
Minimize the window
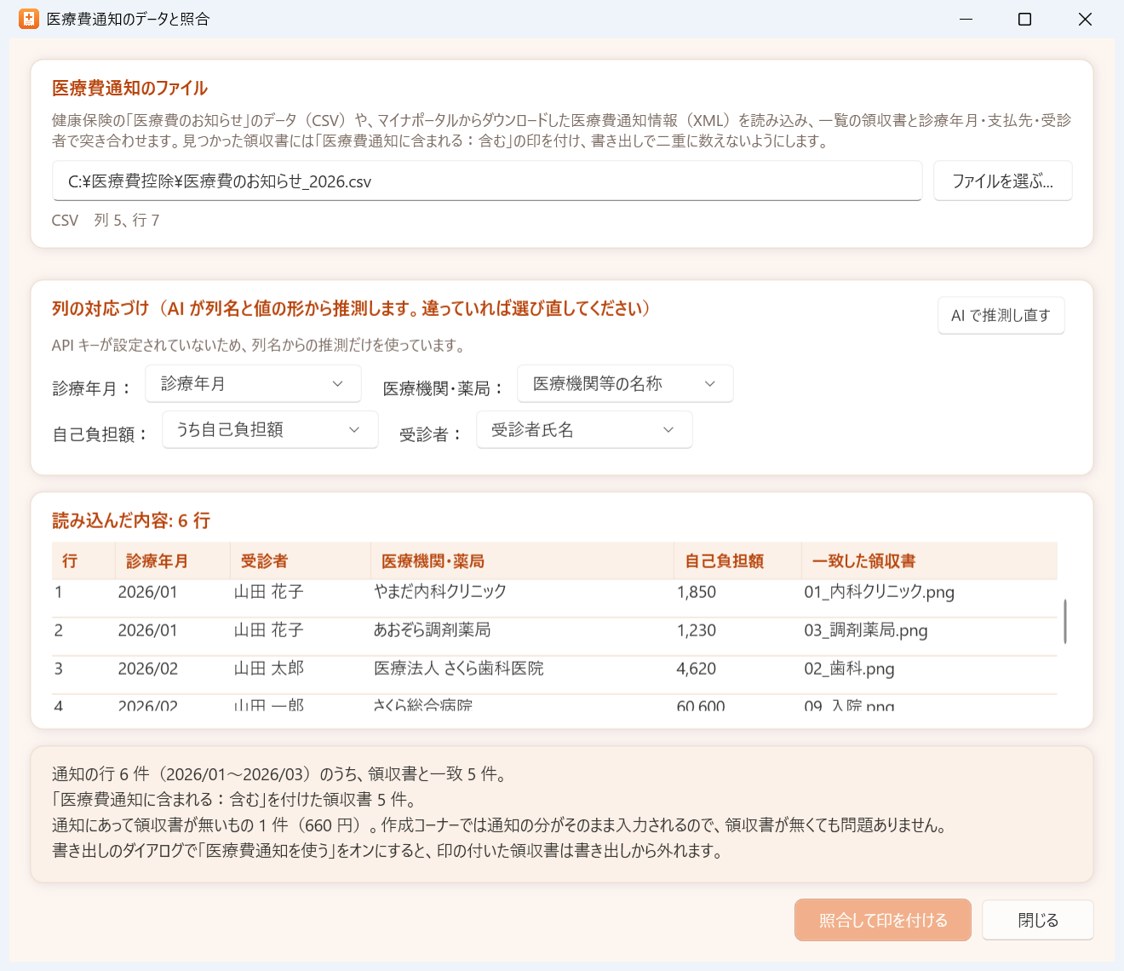(966, 19)
